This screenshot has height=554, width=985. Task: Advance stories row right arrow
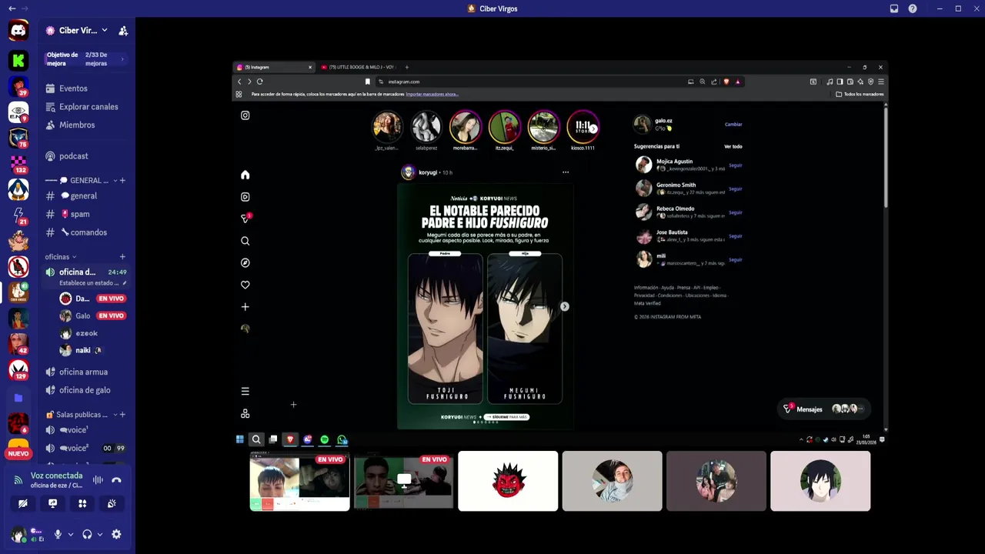pyautogui.click(x=593, y=128)
